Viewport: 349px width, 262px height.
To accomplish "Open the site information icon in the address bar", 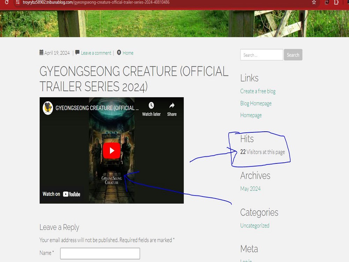I will point(18,2).
